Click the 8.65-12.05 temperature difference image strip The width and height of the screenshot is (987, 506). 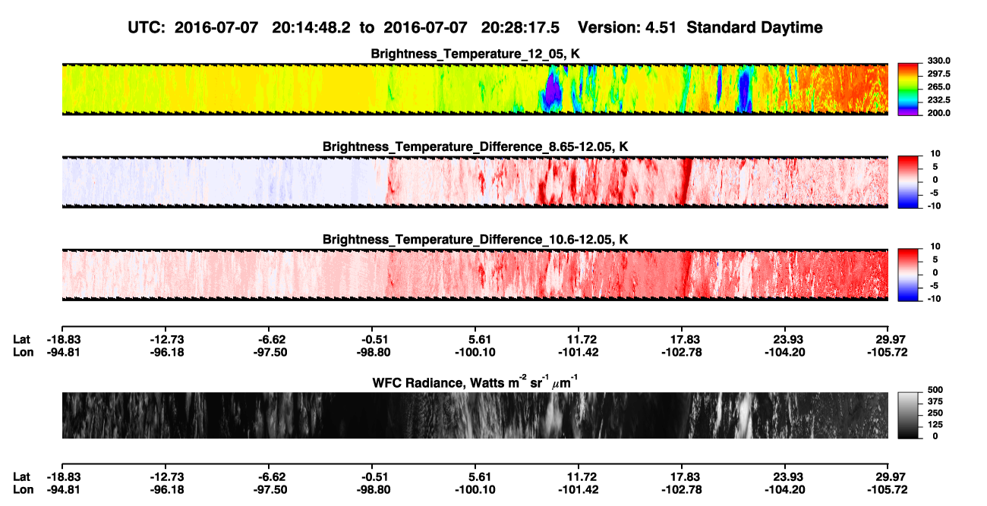tap(475, 182)
